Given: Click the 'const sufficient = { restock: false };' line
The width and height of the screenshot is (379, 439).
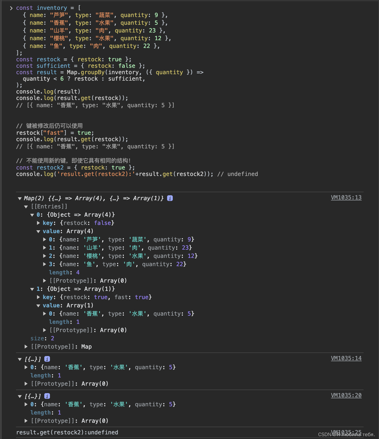Looking at the screenshot, I should tap(81, 66).
